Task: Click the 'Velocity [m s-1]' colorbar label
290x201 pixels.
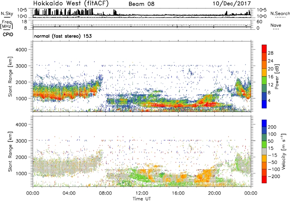Action: pos(283,151)
